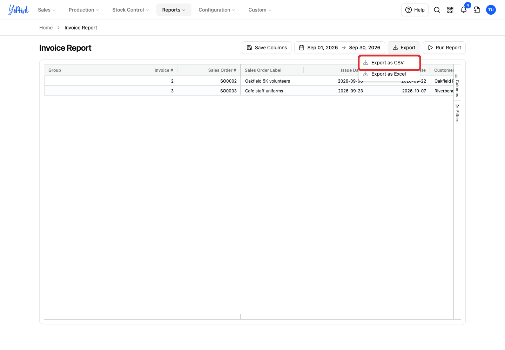Sort by Sales Order # column header
Screen dimensions: 505x350
click(209, 70)
